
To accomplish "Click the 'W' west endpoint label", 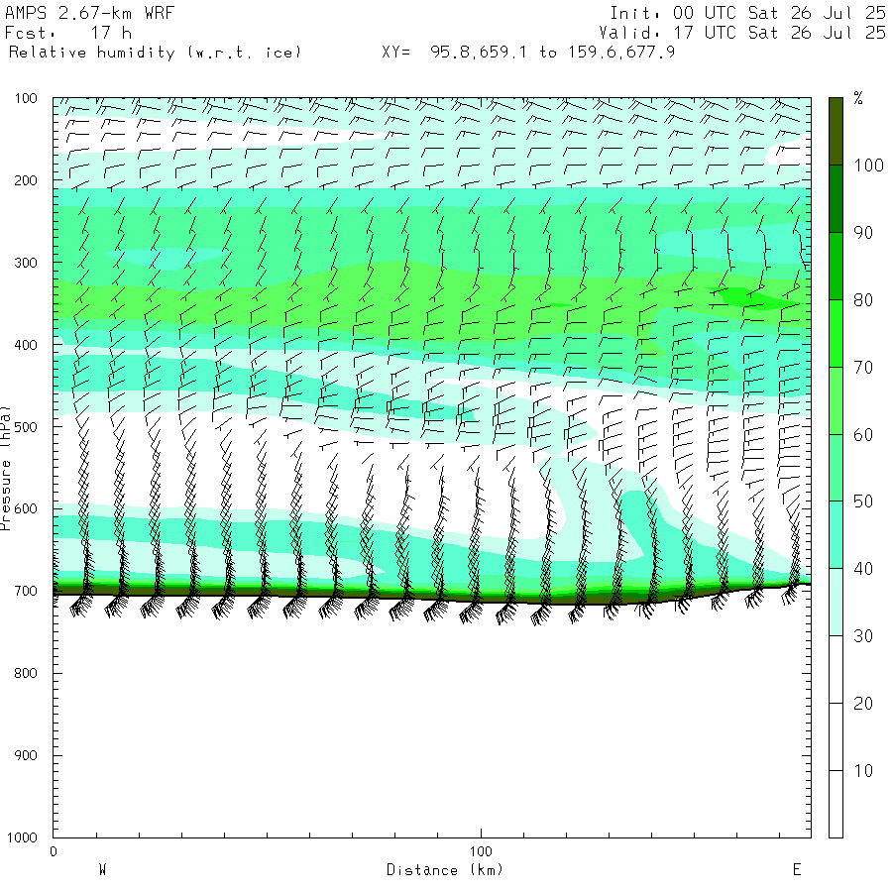I will [102, 870].
